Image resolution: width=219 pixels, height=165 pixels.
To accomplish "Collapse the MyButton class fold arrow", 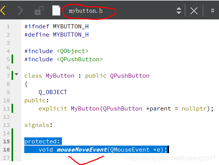I will coord(16,74).
